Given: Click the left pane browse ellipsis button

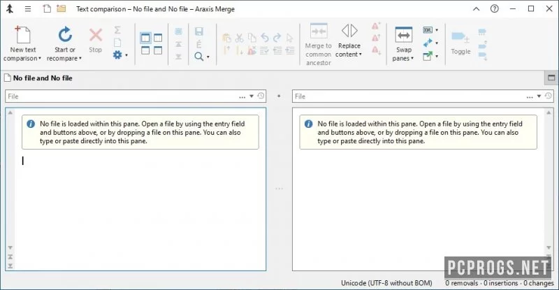Looking at the screenshot, I should [242, 96].
